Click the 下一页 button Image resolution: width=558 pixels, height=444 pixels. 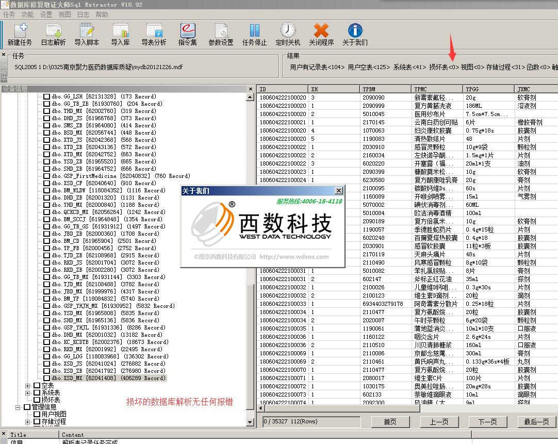486,422
